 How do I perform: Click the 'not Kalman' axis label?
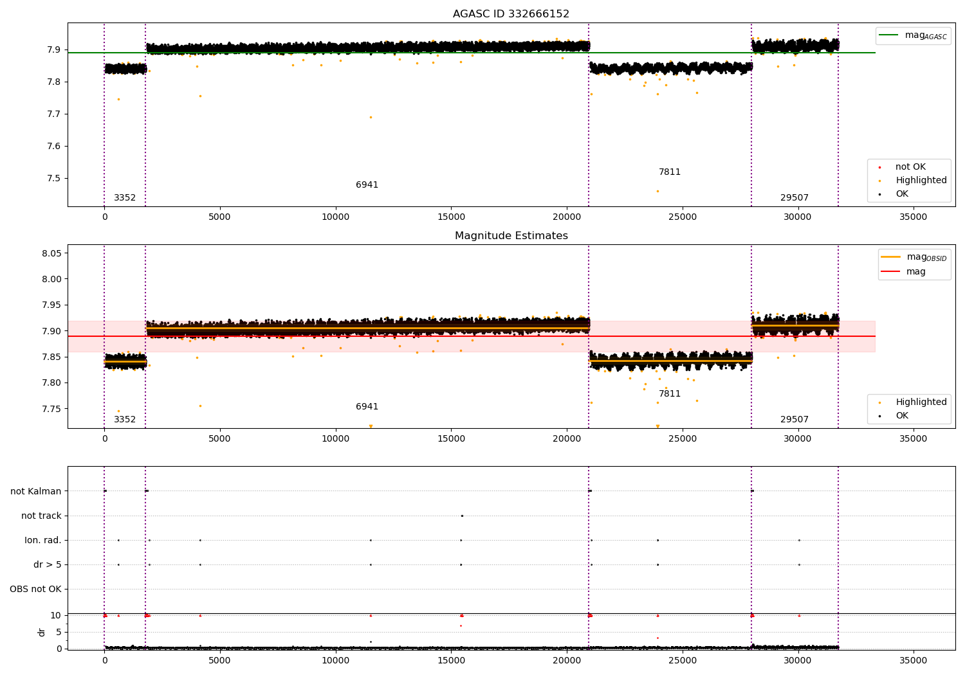(x=36, y=492)
